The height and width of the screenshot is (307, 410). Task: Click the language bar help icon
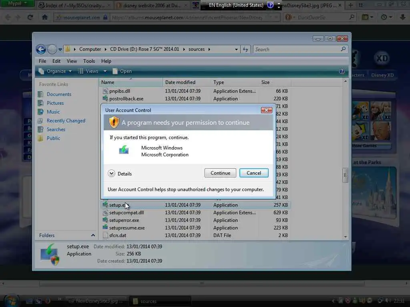click(x=270, y=5)
